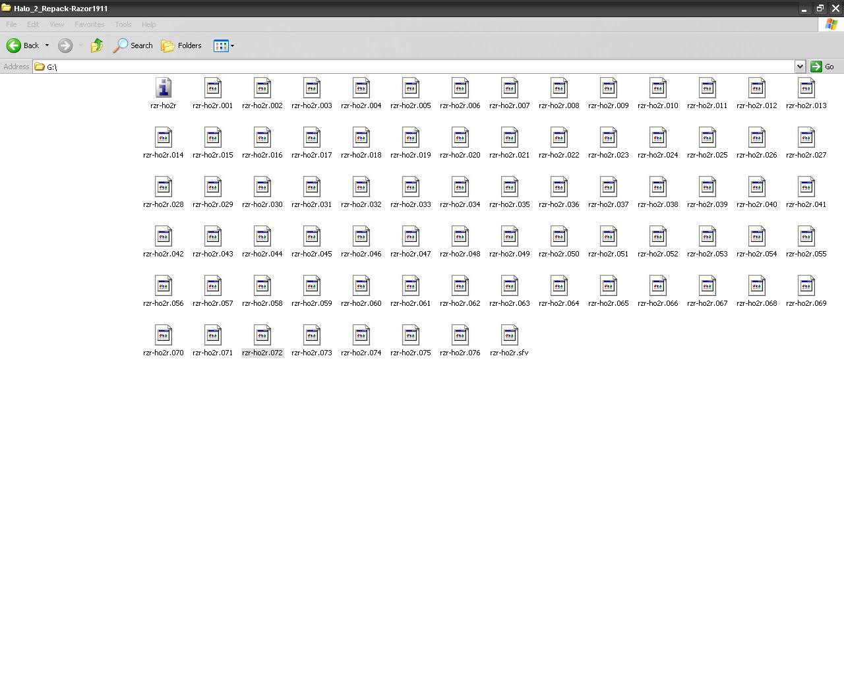Minimize the Halo_2_Repack window
The width and height of the screenshot is (844, 675).
pos(804,9)
